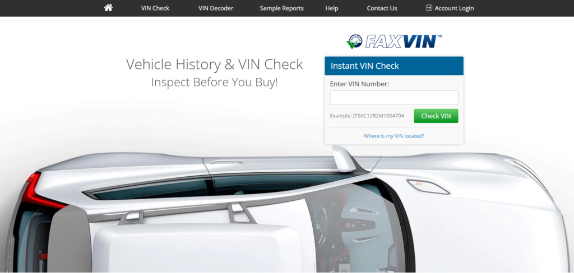574x273 pixels.
Task: Click the Instant VIN Check blue header
Action: pos(394,66)
